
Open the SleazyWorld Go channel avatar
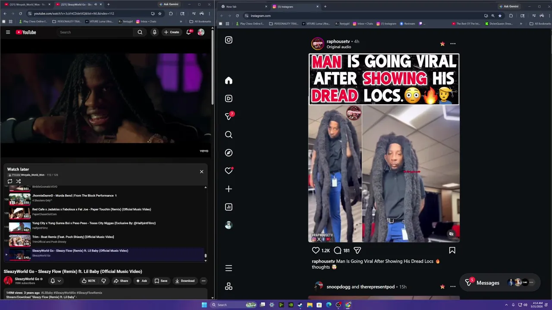coord(8,281)
